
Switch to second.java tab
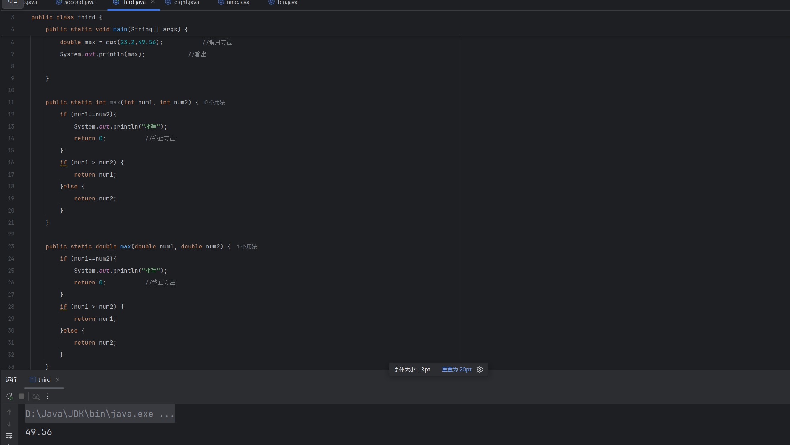point(75,2)
